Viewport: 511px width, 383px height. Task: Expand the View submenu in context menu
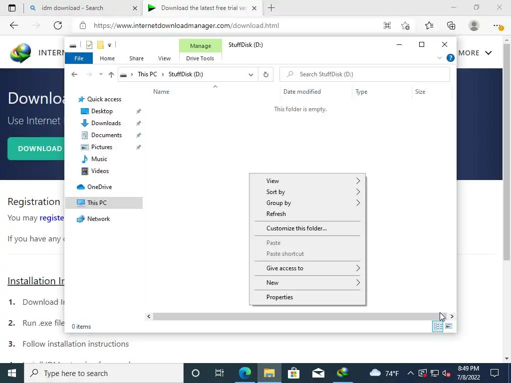point(307,181)
